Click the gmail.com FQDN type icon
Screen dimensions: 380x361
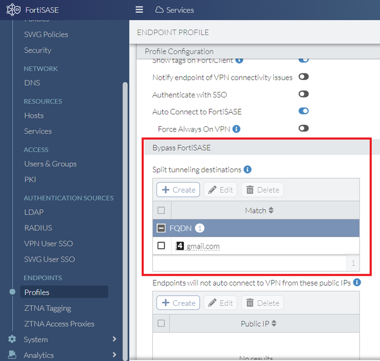click(180, 246)
